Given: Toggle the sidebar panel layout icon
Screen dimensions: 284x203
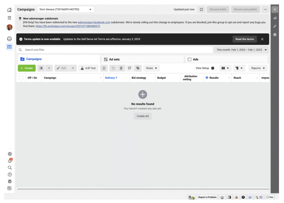Looking at the screenshot, I should [9, 188].
